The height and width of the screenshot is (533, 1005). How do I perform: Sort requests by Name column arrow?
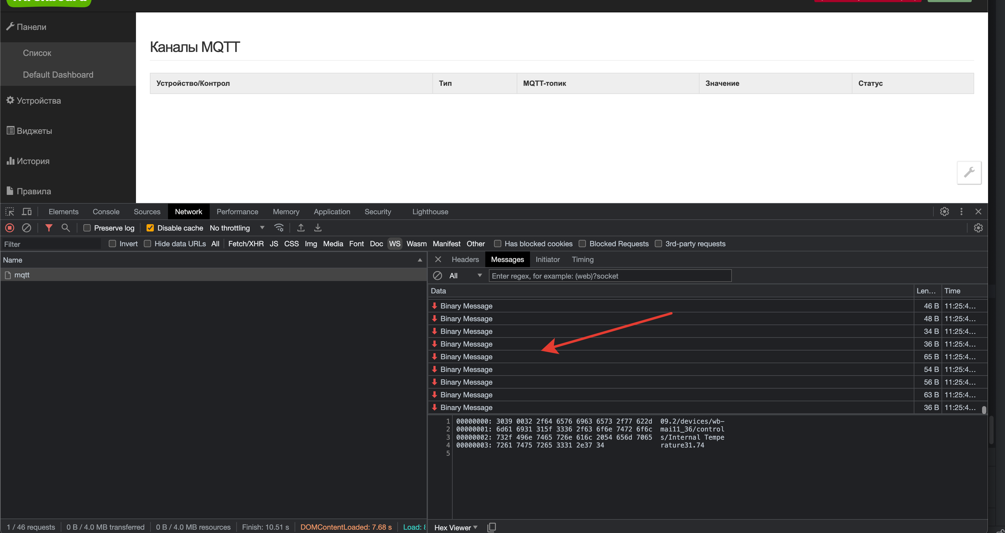point(420,260)
